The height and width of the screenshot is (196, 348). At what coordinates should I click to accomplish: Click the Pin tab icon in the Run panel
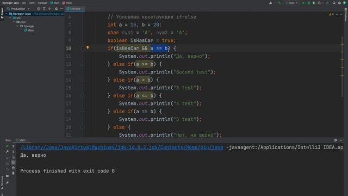(7, 183)
